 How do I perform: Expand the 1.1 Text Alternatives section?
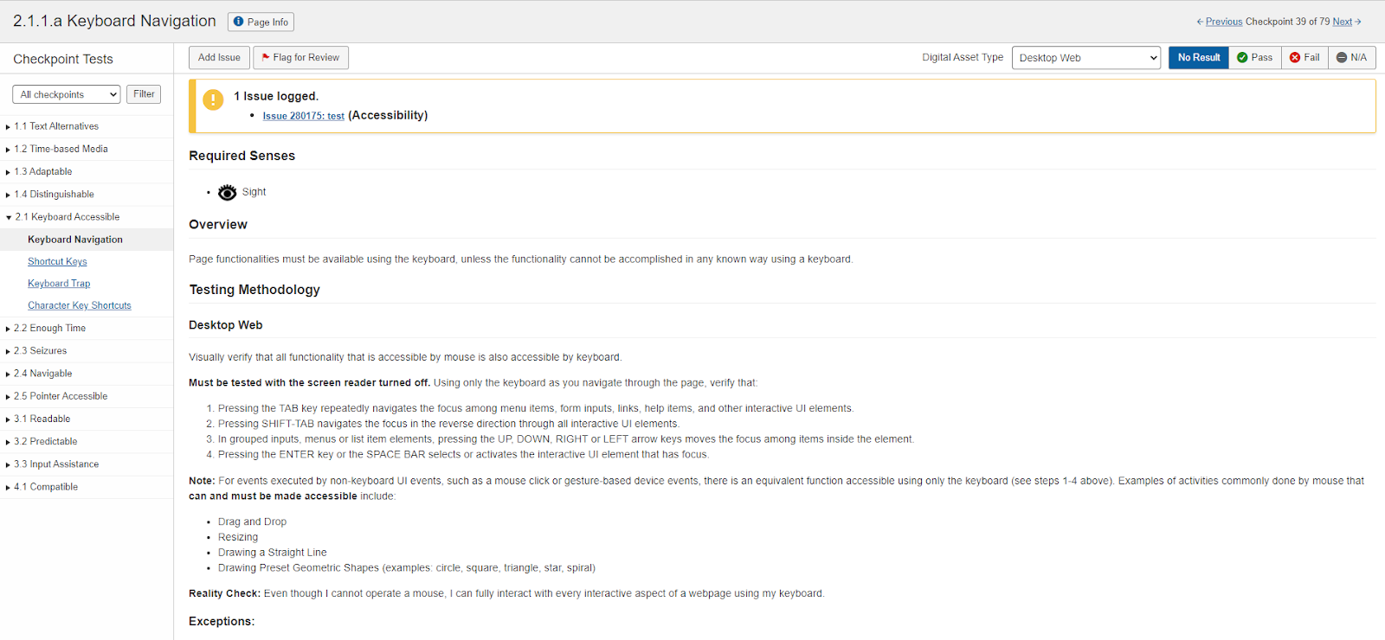[55, 126]
